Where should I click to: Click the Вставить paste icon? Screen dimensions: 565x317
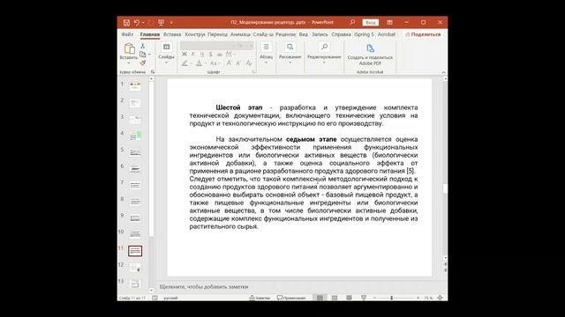coord(129,48)
